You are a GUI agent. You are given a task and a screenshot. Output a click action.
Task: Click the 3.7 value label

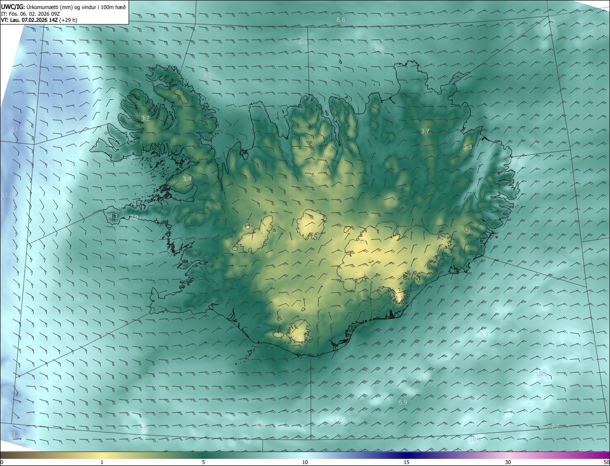(x=425, y=131)
